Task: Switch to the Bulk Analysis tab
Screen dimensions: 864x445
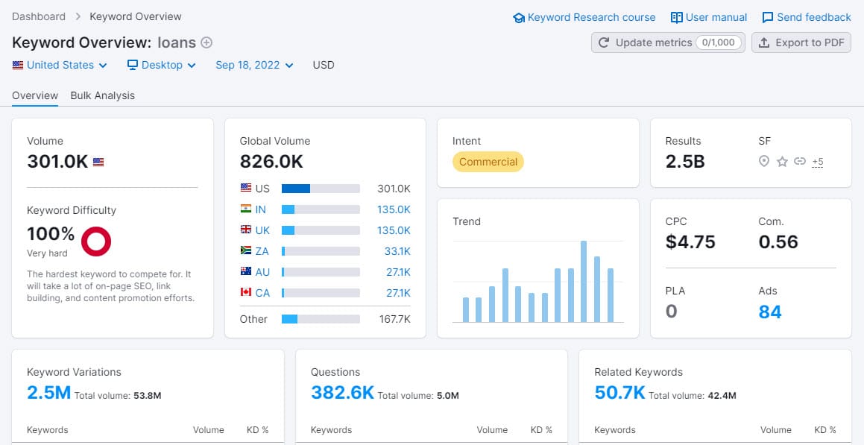Action: (103, 95)
